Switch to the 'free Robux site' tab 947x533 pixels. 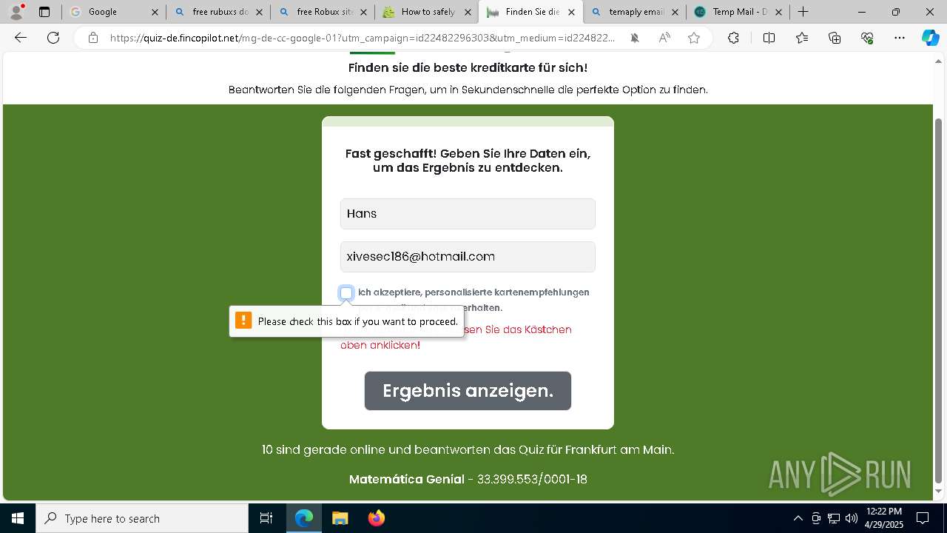click(324, 12)
